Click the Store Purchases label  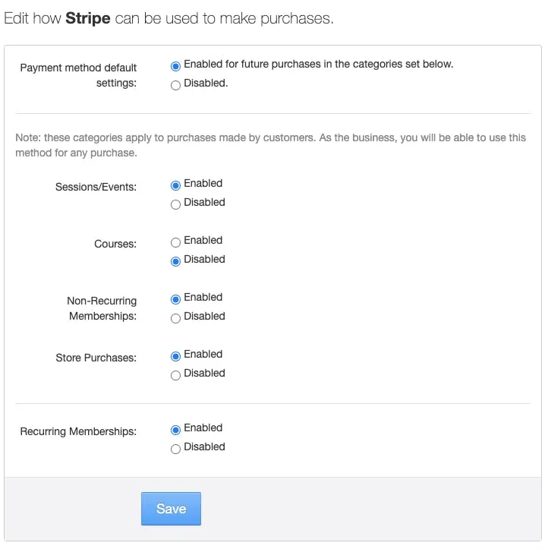point(96,358)
